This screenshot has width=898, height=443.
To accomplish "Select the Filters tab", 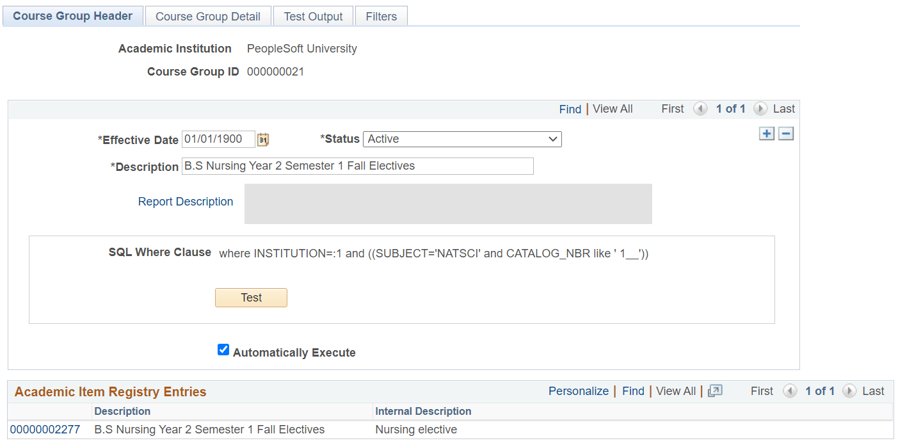I will 381,17.
